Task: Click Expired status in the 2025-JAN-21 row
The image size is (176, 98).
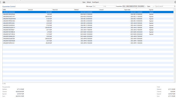Action: click(x=151, y=27)
